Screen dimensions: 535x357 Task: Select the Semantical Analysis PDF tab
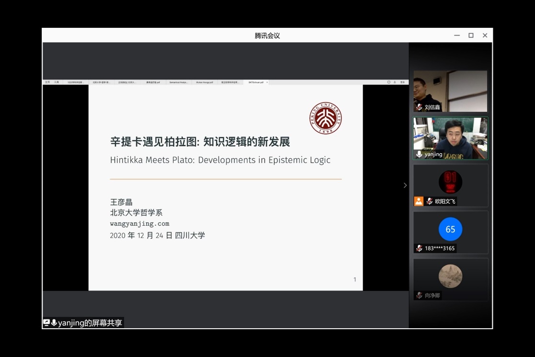(x=179, y=82)
